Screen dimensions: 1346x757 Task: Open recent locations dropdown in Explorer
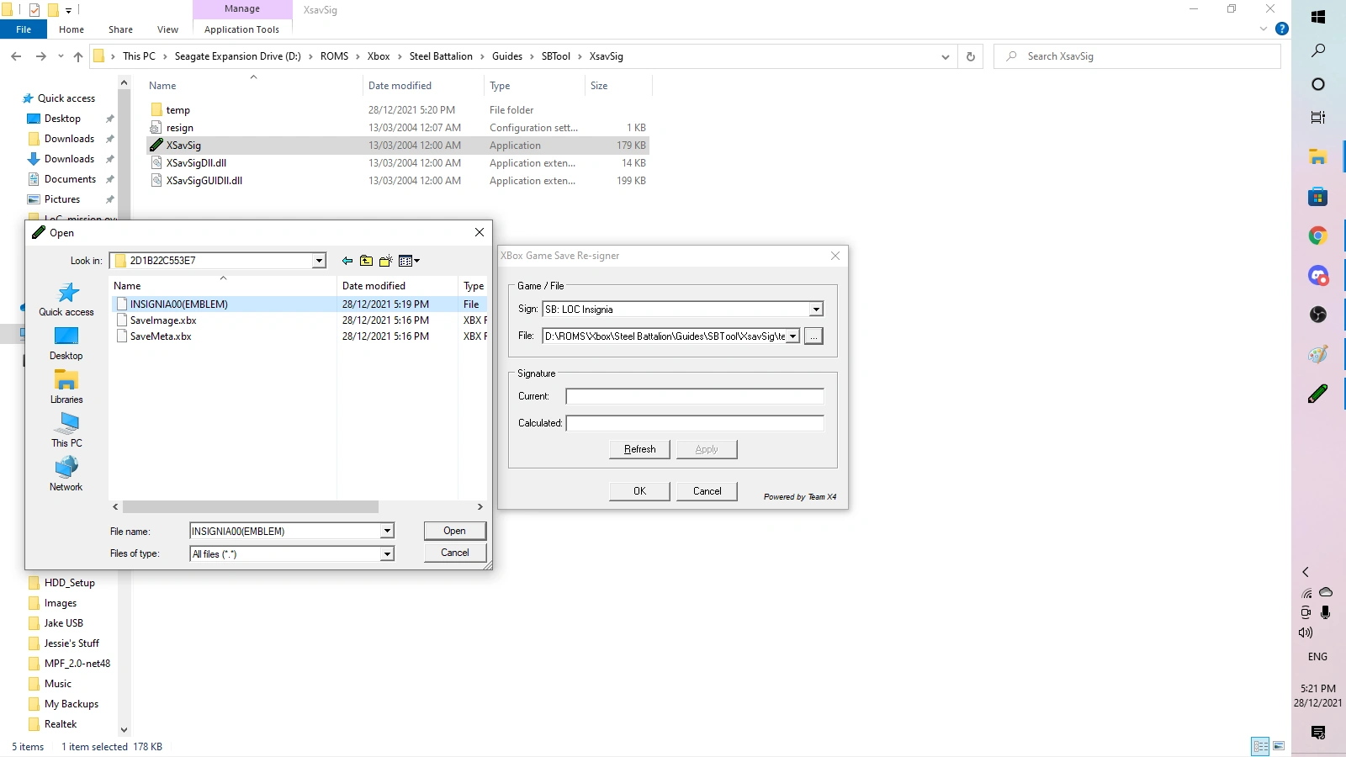pos(61,56)
